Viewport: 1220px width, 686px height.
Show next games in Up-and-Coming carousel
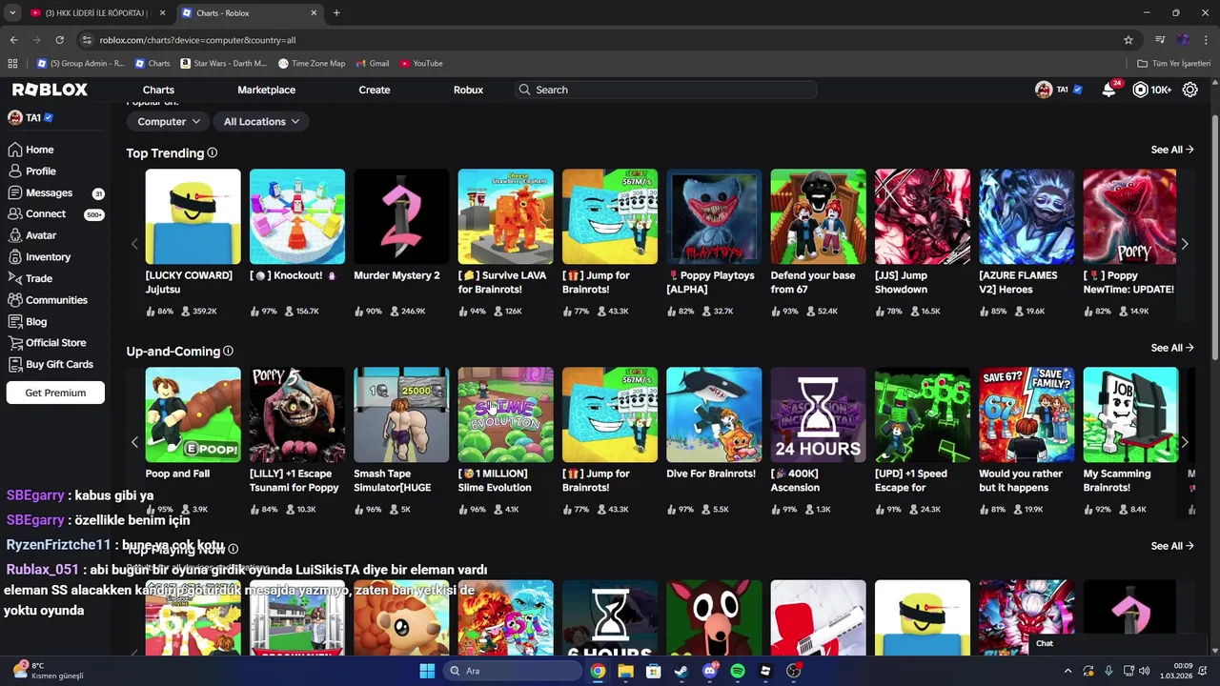point(1185,443)
